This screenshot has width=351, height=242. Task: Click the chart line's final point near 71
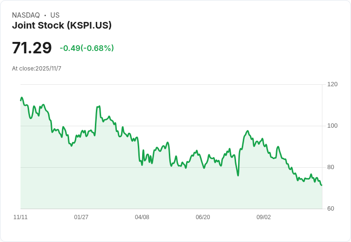322,185
